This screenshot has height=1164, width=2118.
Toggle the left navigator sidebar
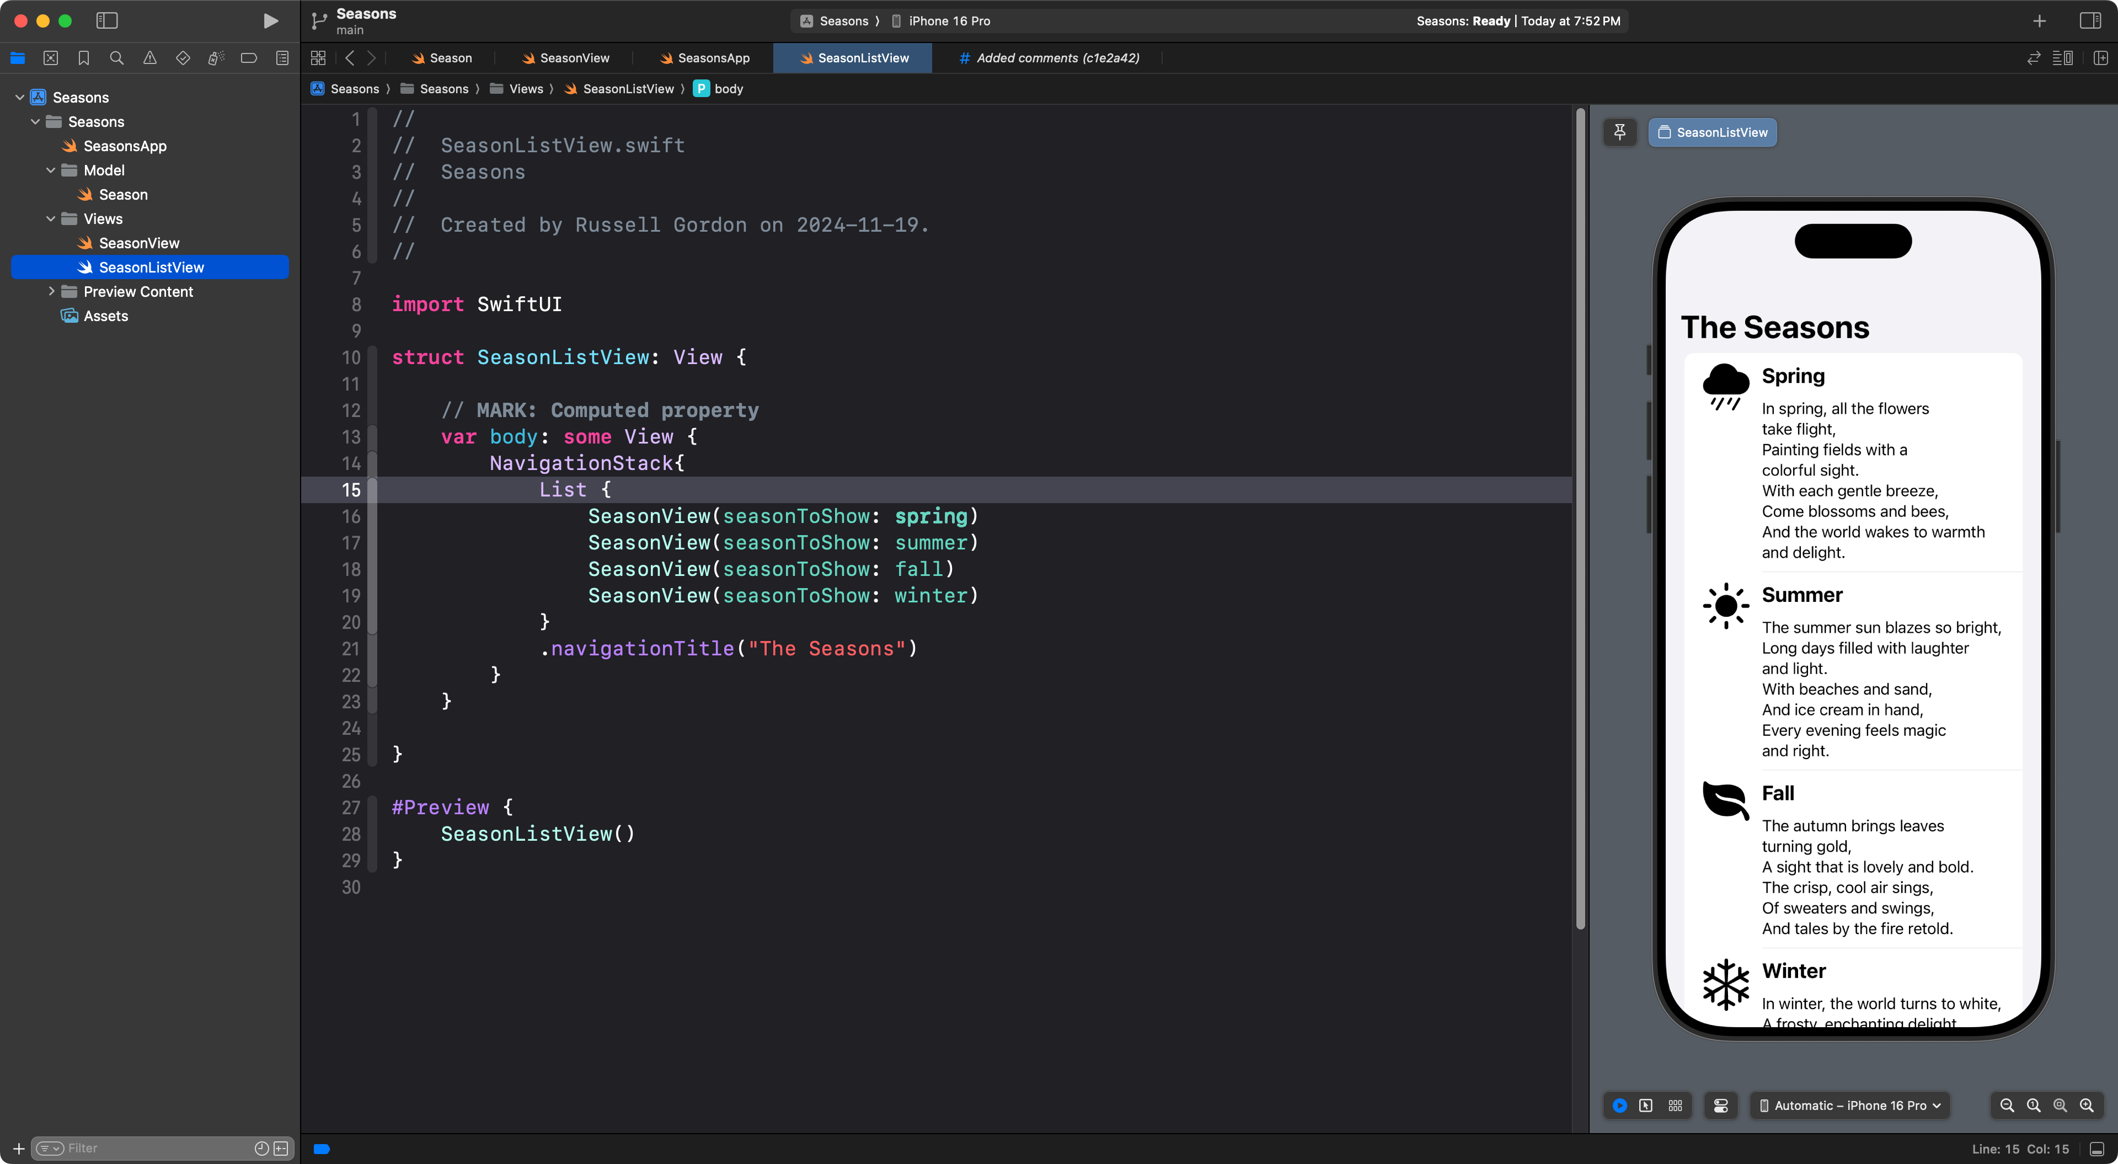[107, 22]
